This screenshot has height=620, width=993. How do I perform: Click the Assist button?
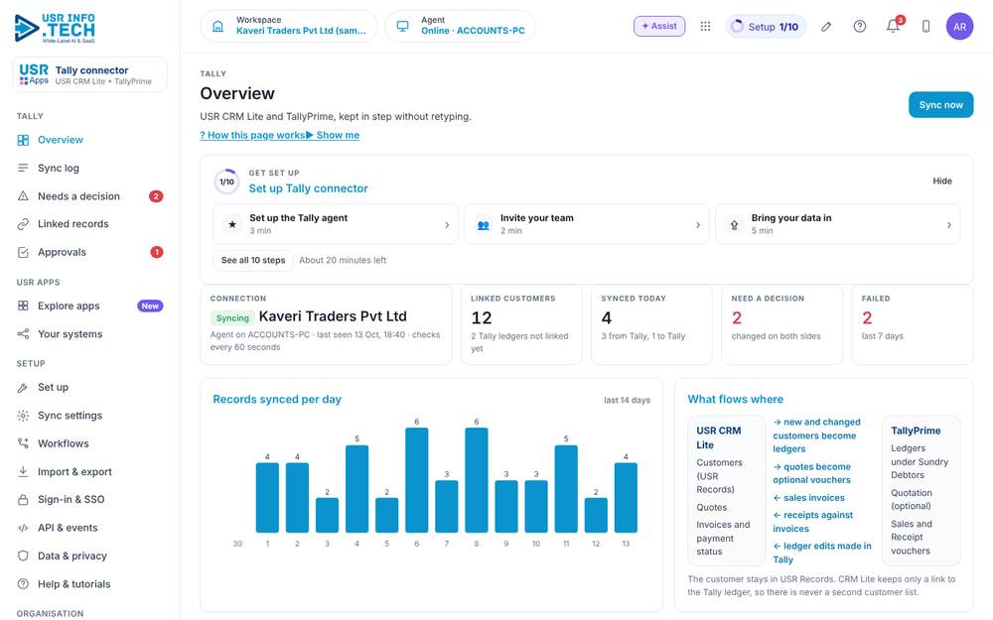pyautogui.click(x=659, y=26)
